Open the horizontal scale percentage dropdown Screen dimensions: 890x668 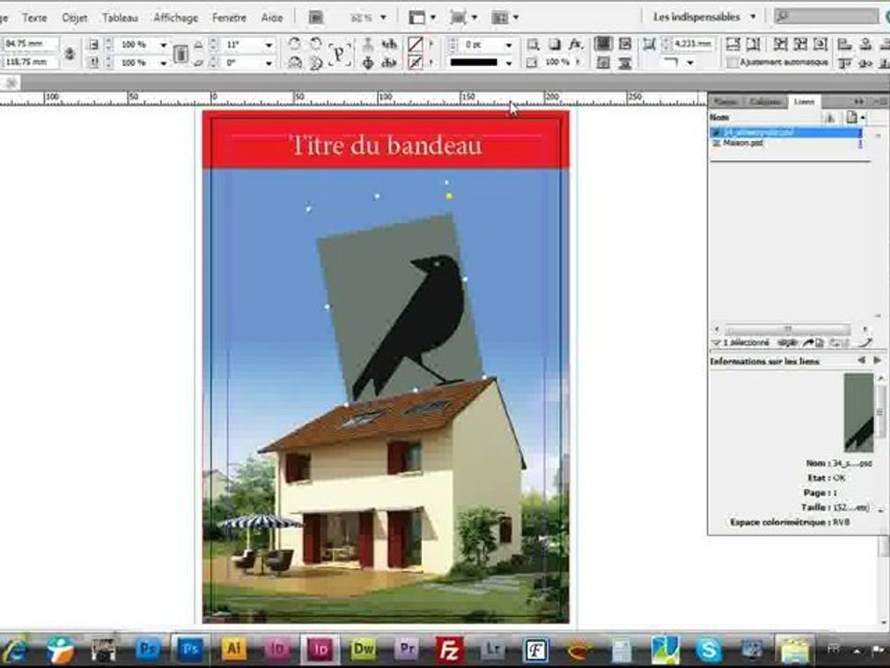(x=163, y=45)
